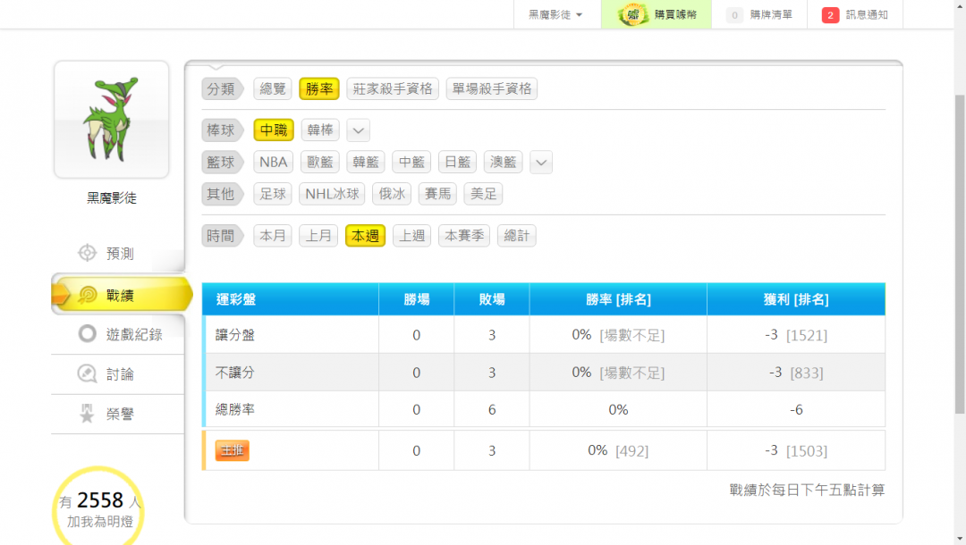Switch time range to 上週

412,236
